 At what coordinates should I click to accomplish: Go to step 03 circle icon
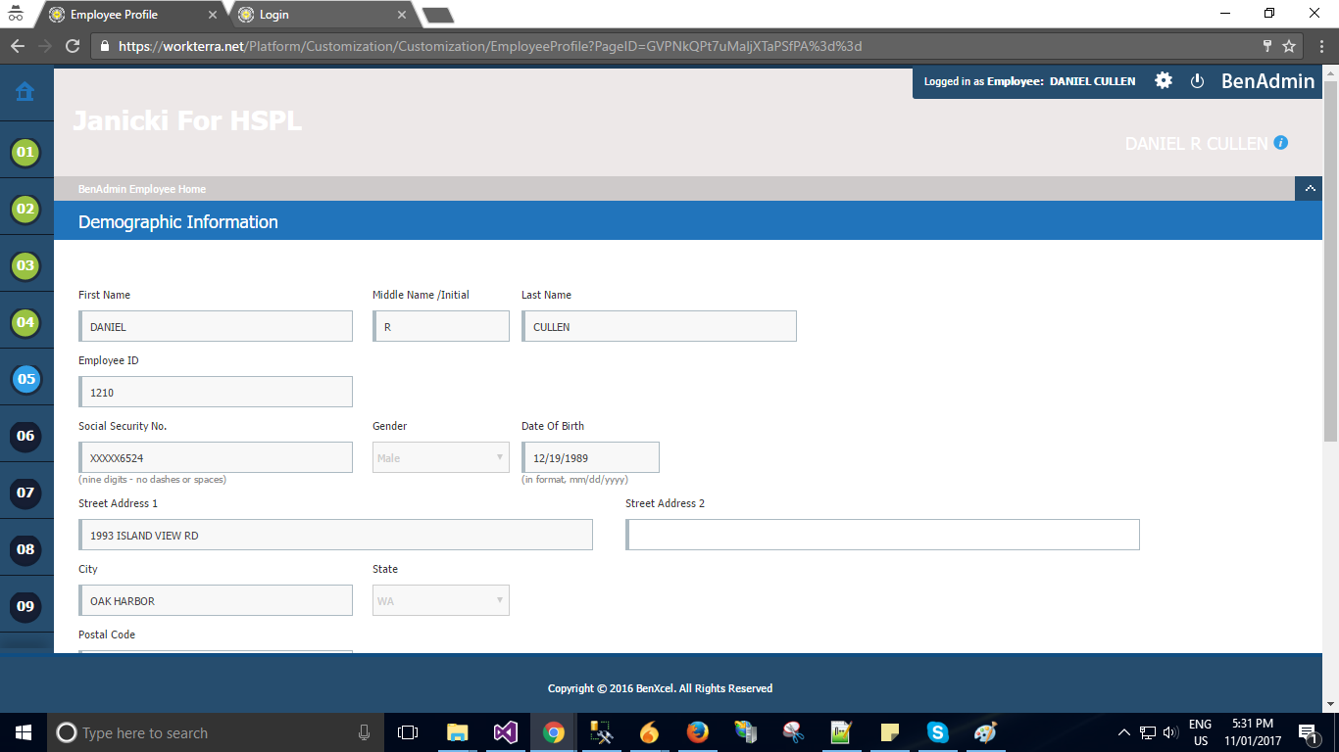25,265
